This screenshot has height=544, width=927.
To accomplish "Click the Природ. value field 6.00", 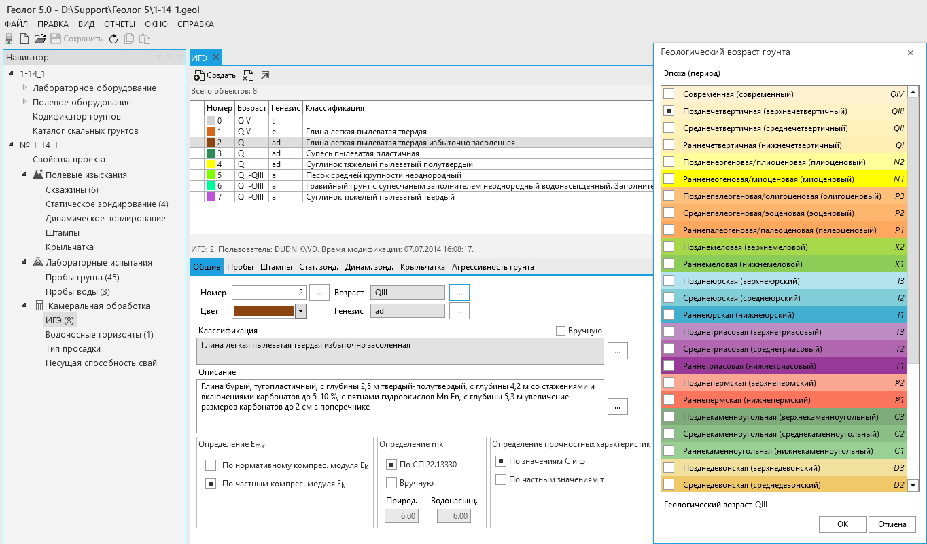I will (402, 516).
